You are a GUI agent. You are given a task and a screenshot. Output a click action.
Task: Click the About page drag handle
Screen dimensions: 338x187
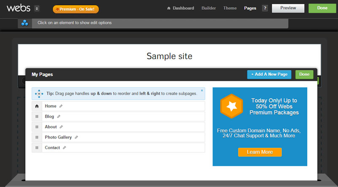[37, 127]
